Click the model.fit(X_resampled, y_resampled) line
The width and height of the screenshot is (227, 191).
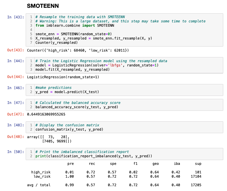point(73,69)
